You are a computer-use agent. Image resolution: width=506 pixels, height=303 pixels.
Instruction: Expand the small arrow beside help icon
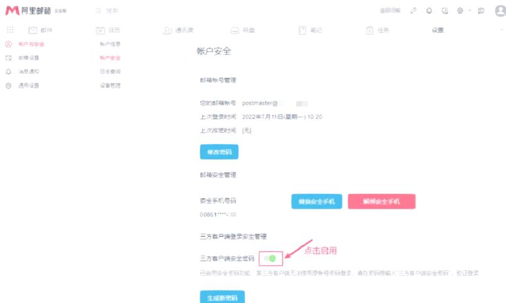tap(470, 11)
